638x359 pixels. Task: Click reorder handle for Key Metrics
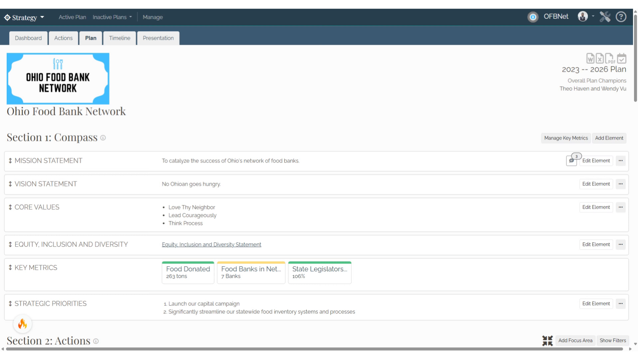pos(10,268)
